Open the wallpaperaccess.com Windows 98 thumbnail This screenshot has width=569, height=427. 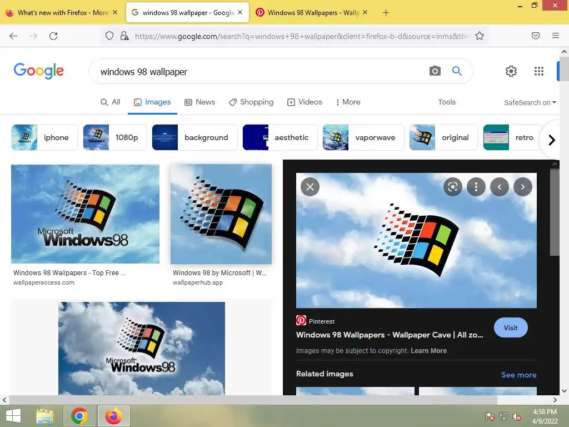point(85,214)
